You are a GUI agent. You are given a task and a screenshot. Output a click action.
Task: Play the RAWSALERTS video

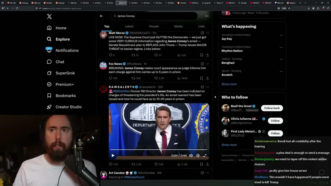113,156
